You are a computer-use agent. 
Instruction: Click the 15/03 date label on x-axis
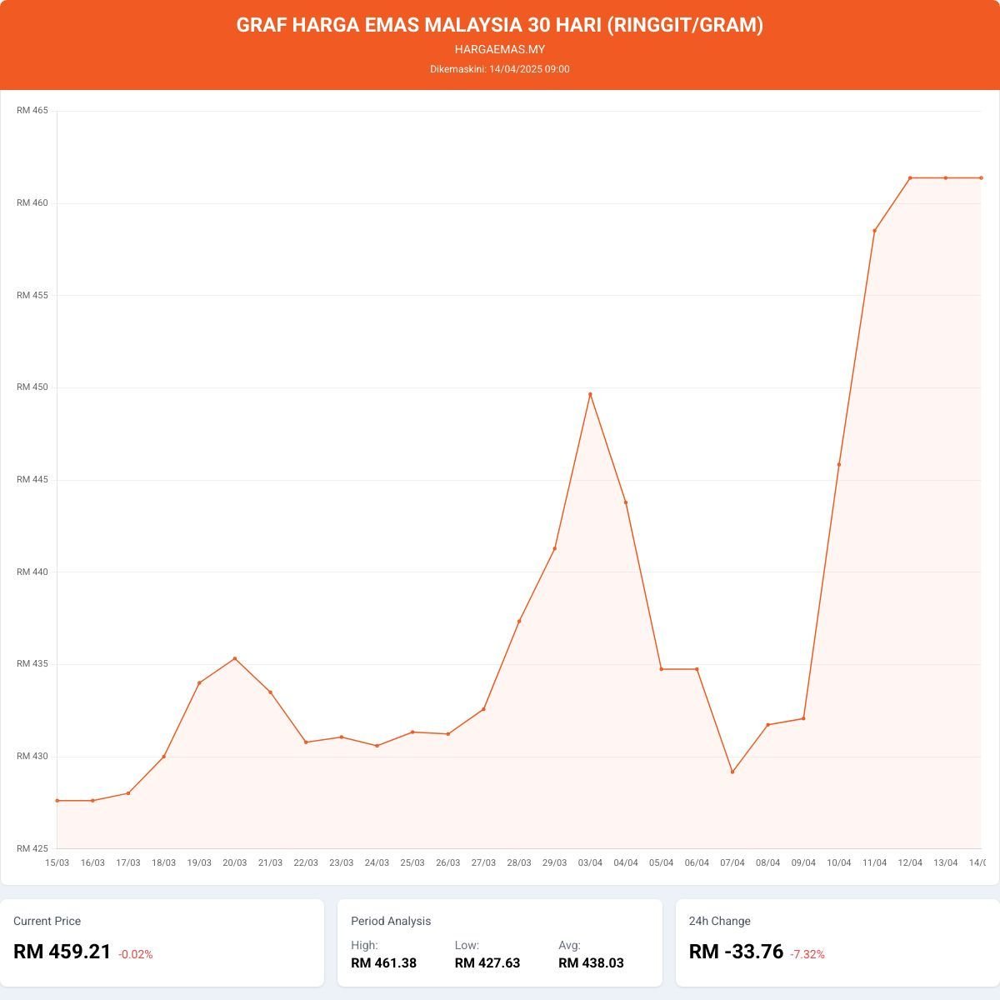(57, 862)
